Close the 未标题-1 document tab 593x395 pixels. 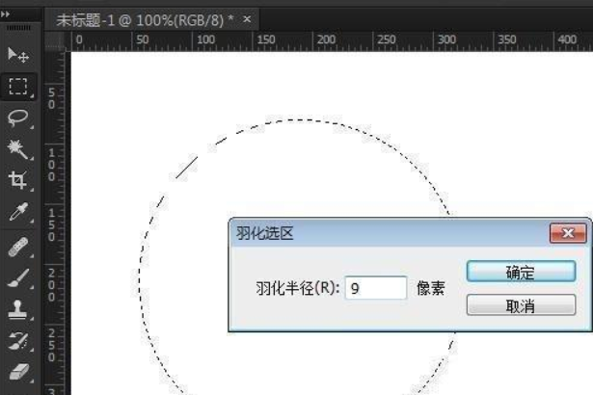[x=247, y=19]
